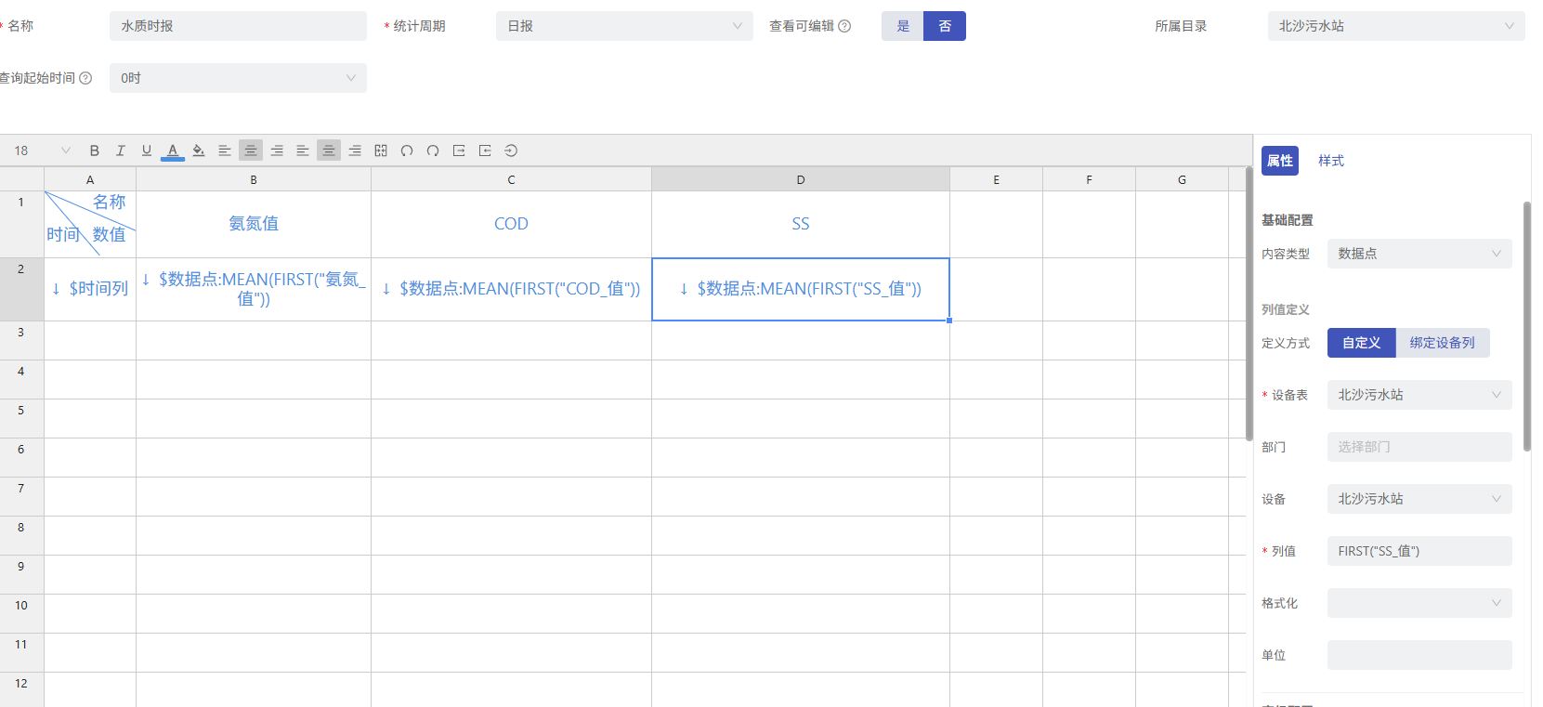This screenshot has width=1543, height=707.
Task: Select the $时间列 cell
Action: pyautogui.click(x=90, y=289)
